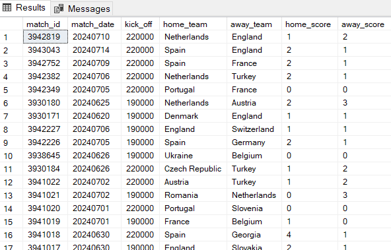Select row number 5 header

coord(11,90)
